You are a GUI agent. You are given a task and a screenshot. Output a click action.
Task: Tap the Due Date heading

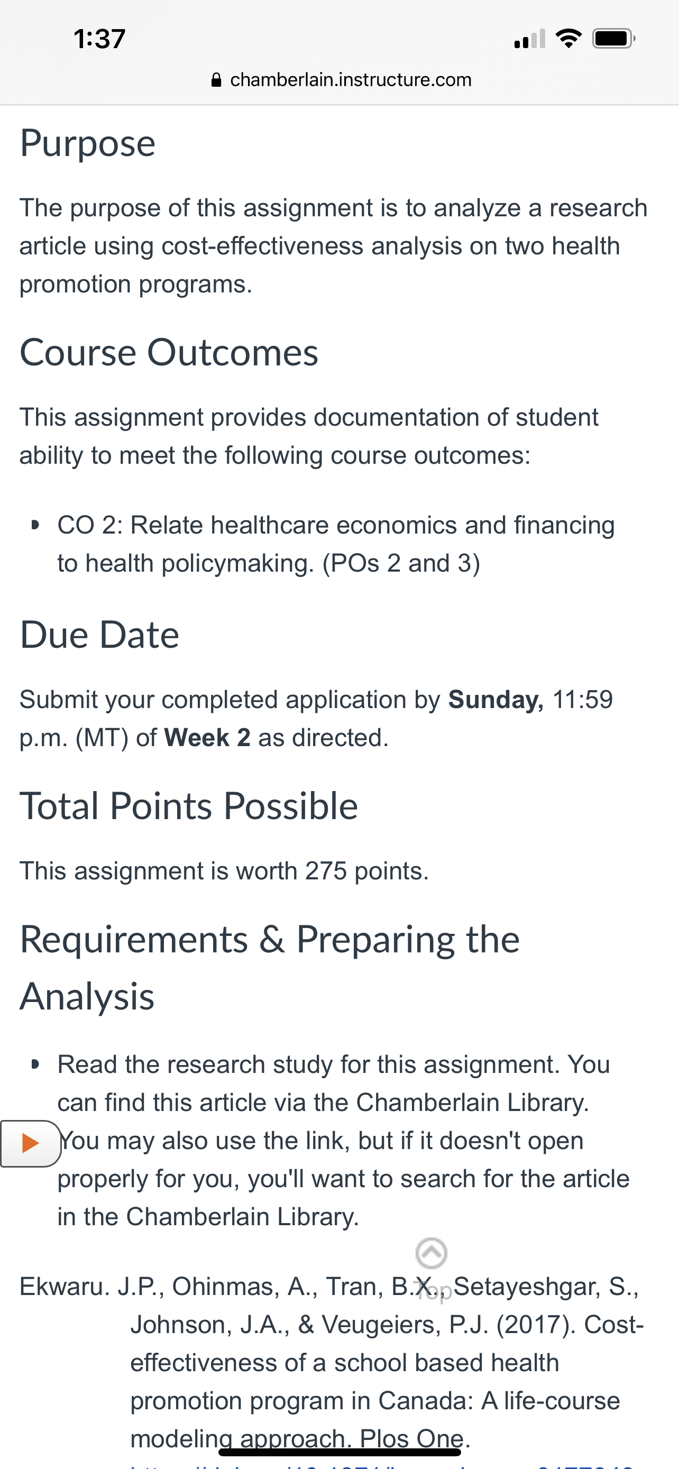coord(100,634)
